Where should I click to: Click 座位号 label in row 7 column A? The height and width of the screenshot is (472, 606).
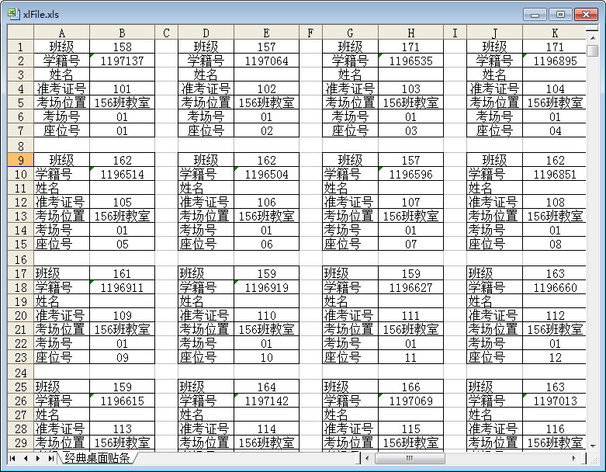click(x=62, y=130)
